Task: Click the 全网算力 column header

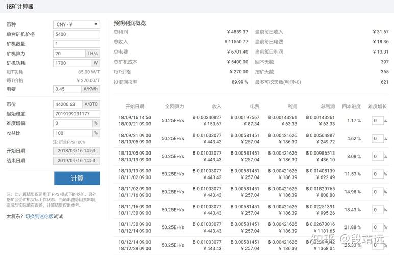Action: coord(175,106)
